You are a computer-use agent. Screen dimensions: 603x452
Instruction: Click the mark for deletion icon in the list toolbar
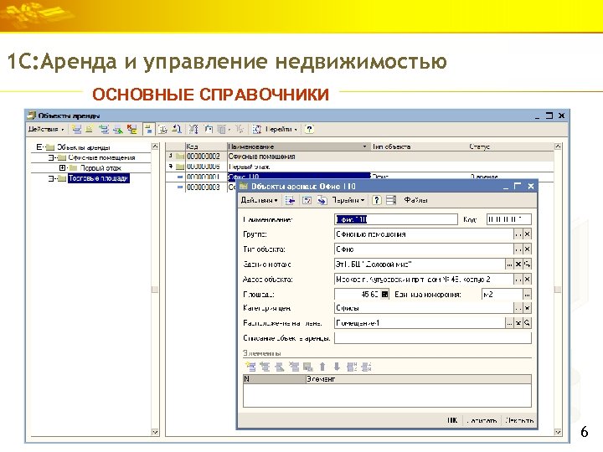(132, 129)
